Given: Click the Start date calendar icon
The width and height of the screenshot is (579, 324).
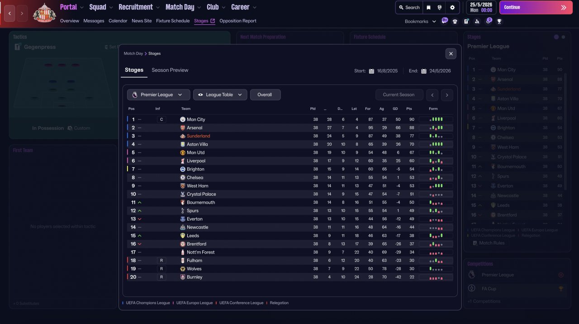Looking at the screenshot, I should (371, 71).
